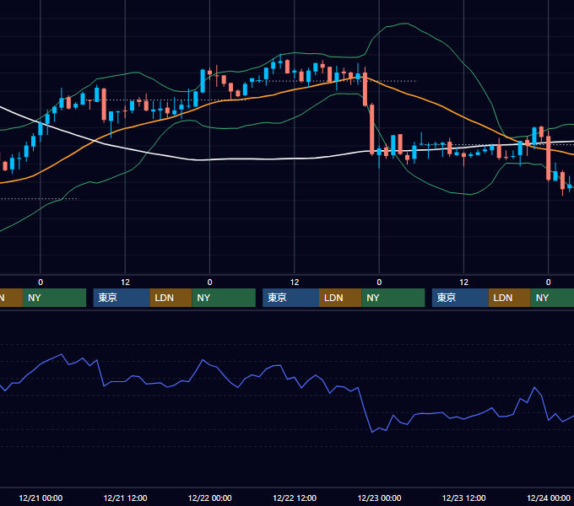The image size is (574, 506).
Task: Click the 東京 session block near 12/23 12:00
Action: 460,298
